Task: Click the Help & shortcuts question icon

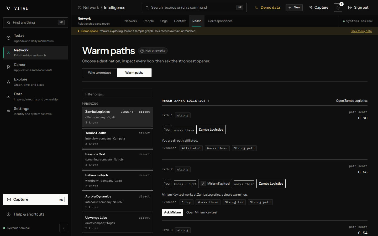Action: click(x=9, y=214)
